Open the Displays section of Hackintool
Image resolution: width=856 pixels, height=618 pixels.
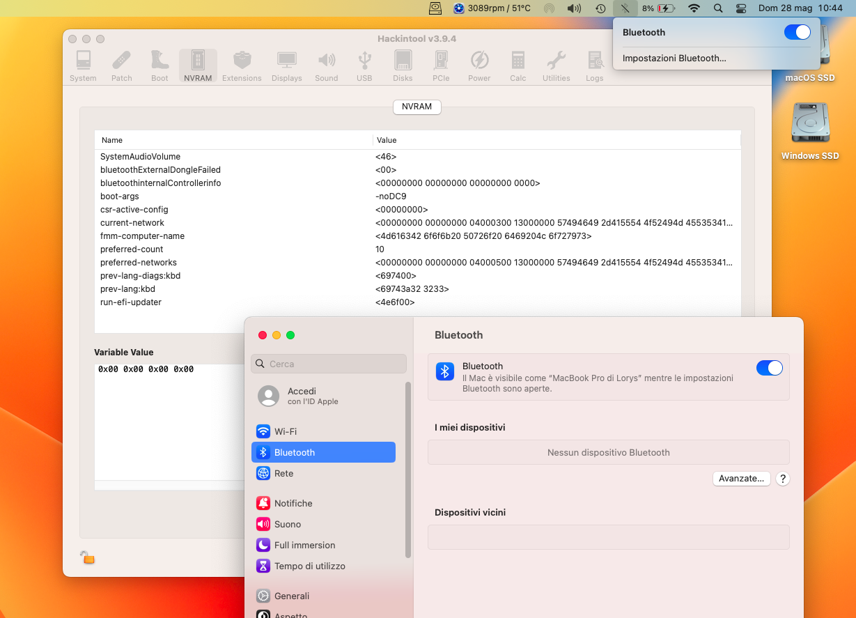coord(287,65)
